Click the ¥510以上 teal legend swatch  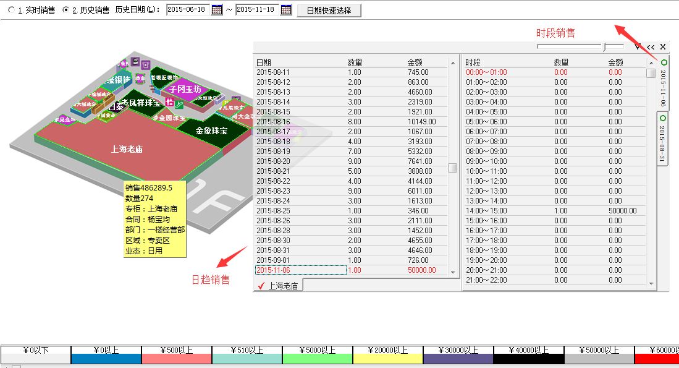pyautogui.click(x=247, y=359)
